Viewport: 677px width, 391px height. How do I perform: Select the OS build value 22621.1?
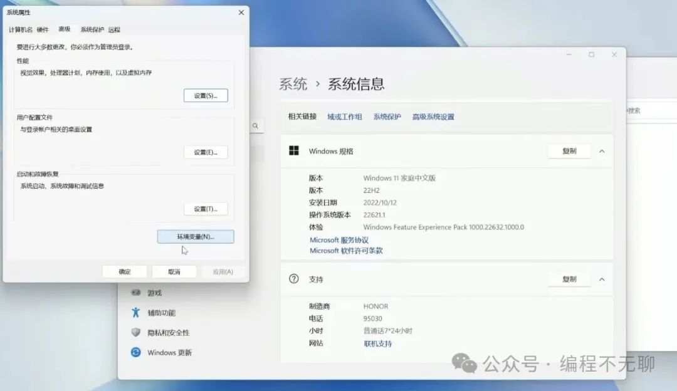coord(374,214)
